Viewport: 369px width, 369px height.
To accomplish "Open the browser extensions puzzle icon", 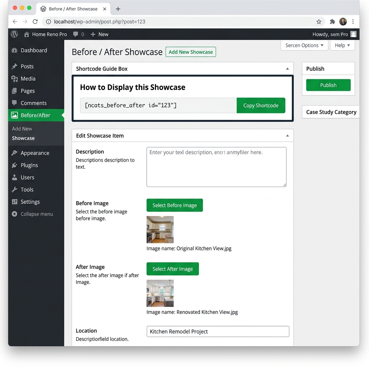I will pyautogui.click(x=332, y=22).
